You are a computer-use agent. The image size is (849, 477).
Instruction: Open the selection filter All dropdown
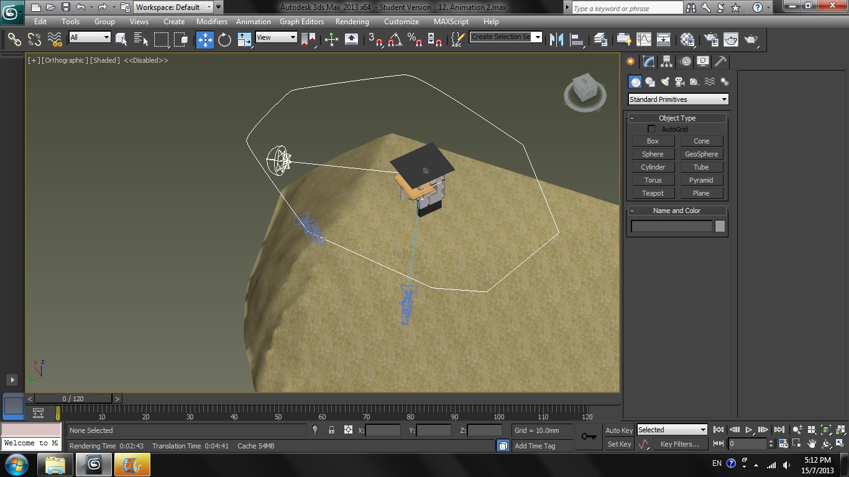click(89, 37)
